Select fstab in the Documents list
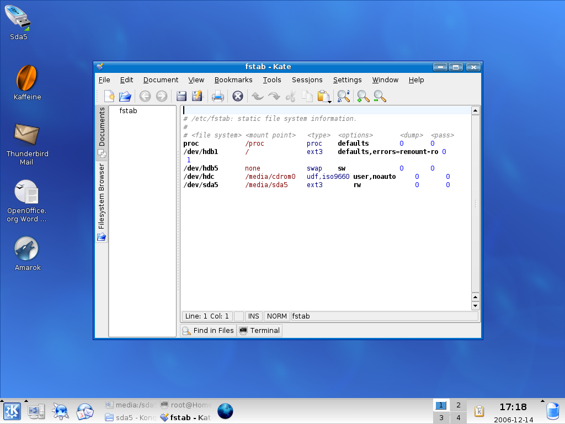Image resolution: width=565 pixels, height=424 pixels. (128, 111)
